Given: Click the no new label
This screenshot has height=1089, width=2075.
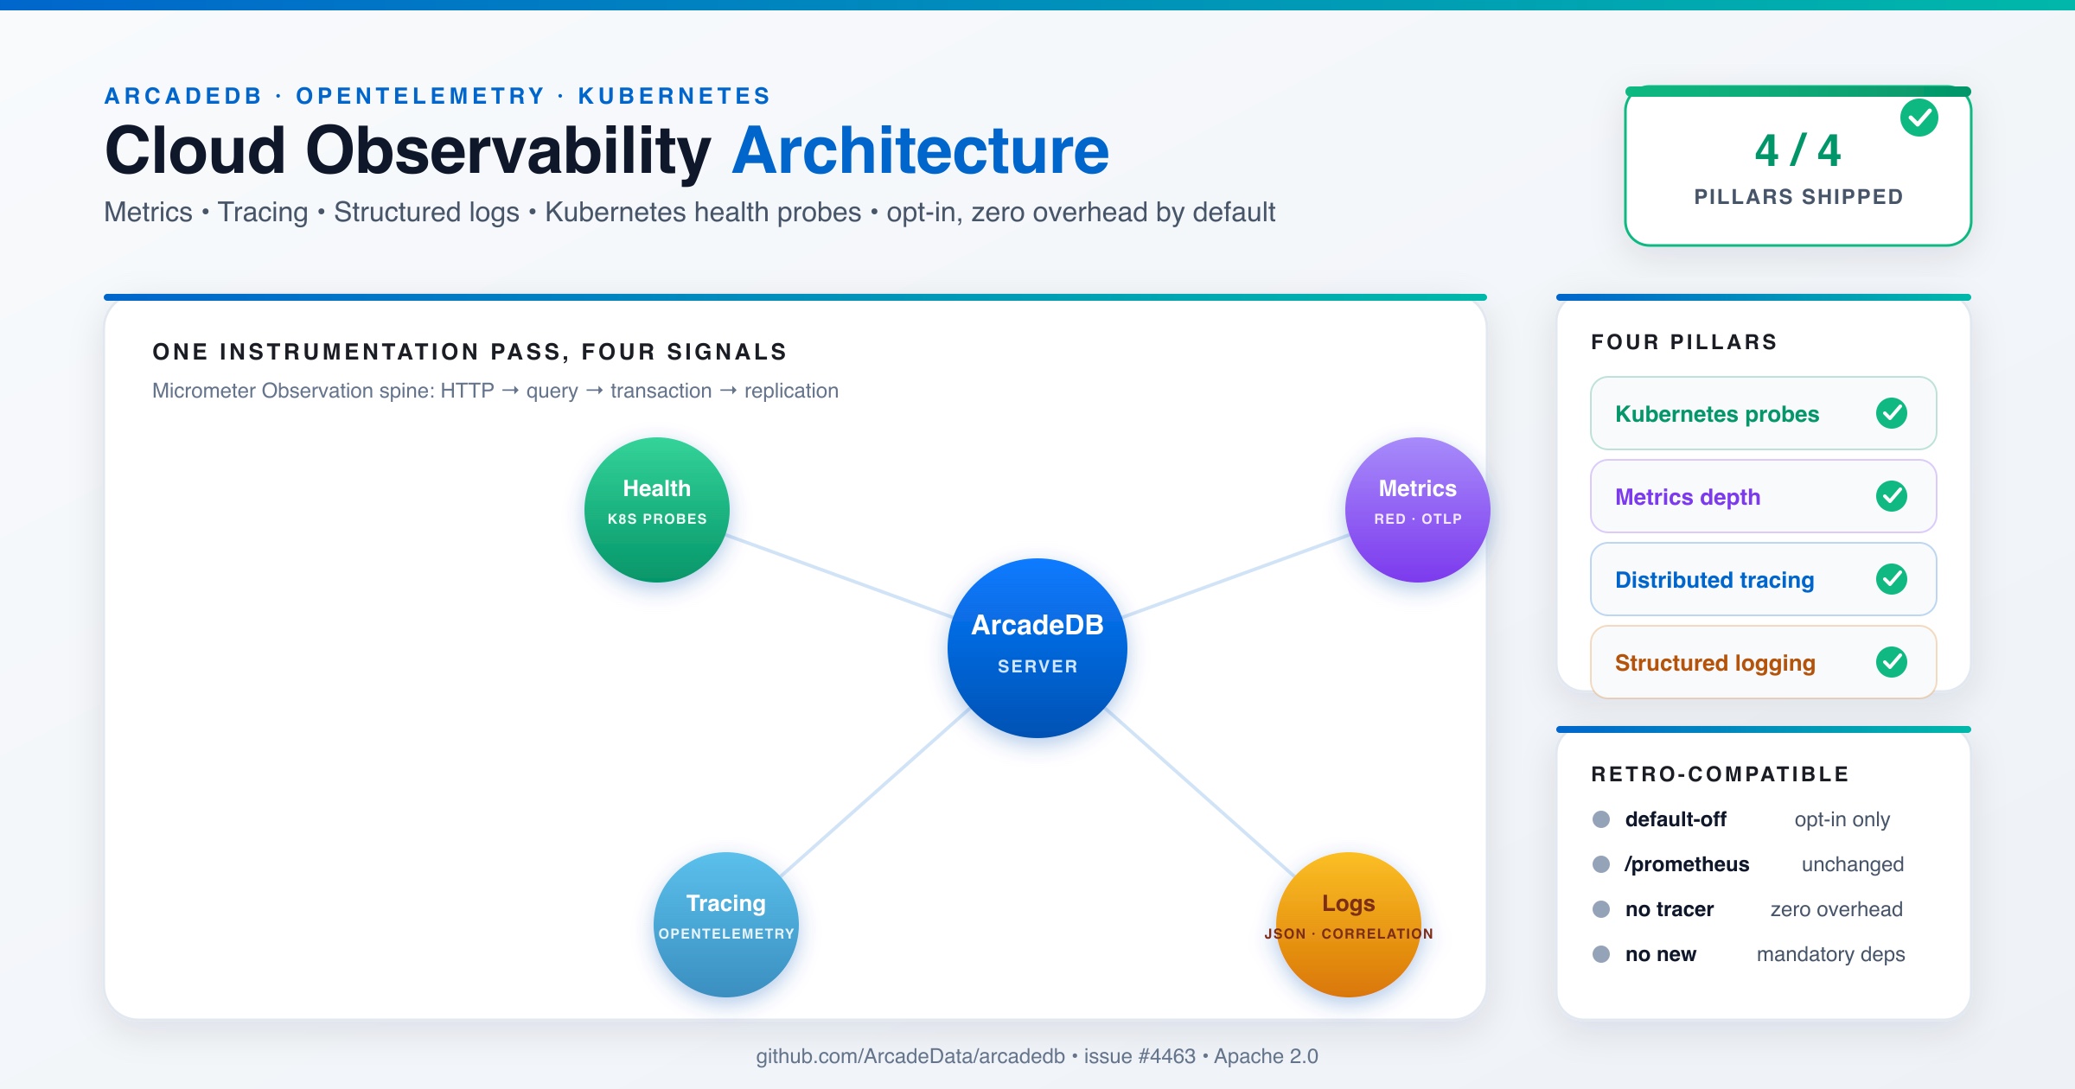Looking at the screenshot, I should coord(1661,954).
